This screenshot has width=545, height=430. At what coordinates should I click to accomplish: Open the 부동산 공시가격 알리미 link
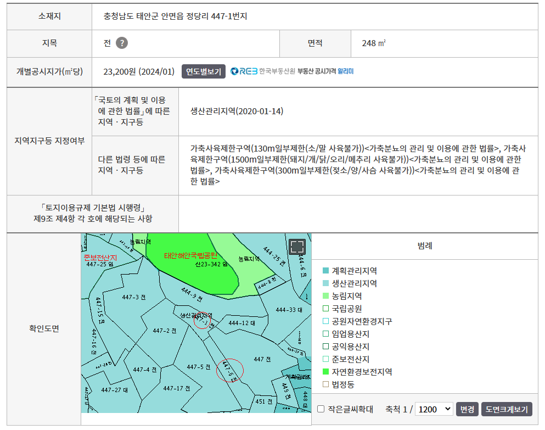[325, 71]
